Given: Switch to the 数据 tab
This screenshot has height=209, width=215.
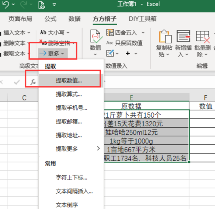Looking at the screenshot, I should click(x=75, y=19).
